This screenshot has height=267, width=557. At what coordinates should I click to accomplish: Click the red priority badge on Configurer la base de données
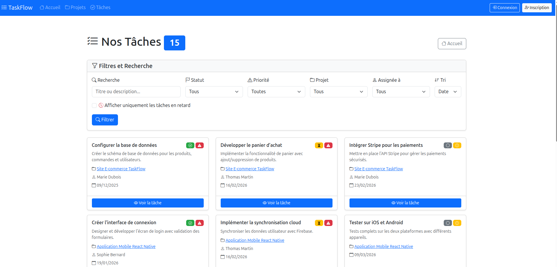200,145
